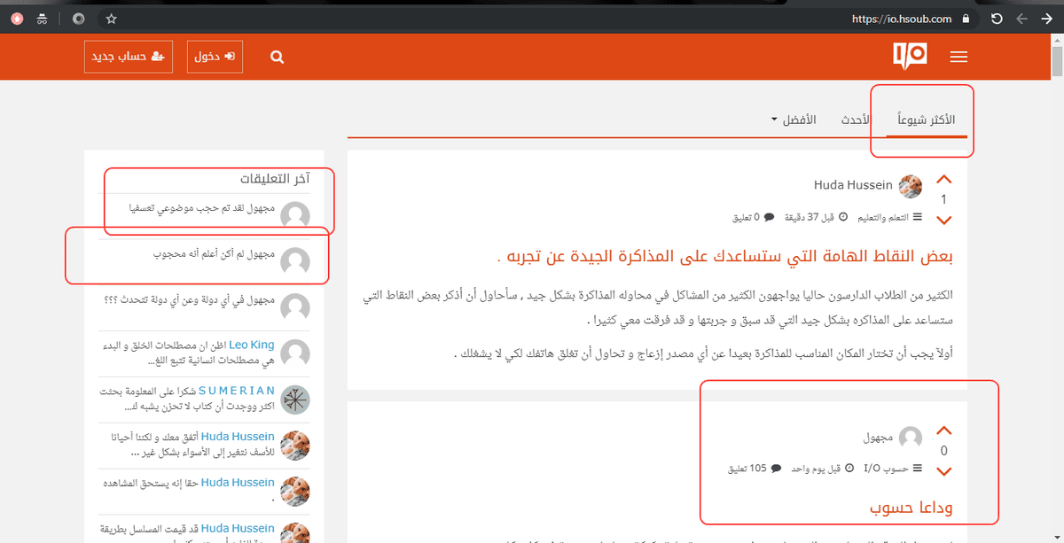This screenshot has height=543, width=1064.
Task: Select the الأكثر شيوعاً tab
Action: click(926, 119)
